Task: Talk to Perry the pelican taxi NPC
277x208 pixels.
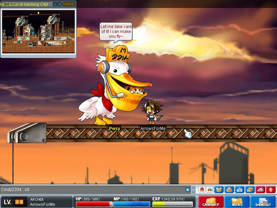Action: [x=115, y=85]
